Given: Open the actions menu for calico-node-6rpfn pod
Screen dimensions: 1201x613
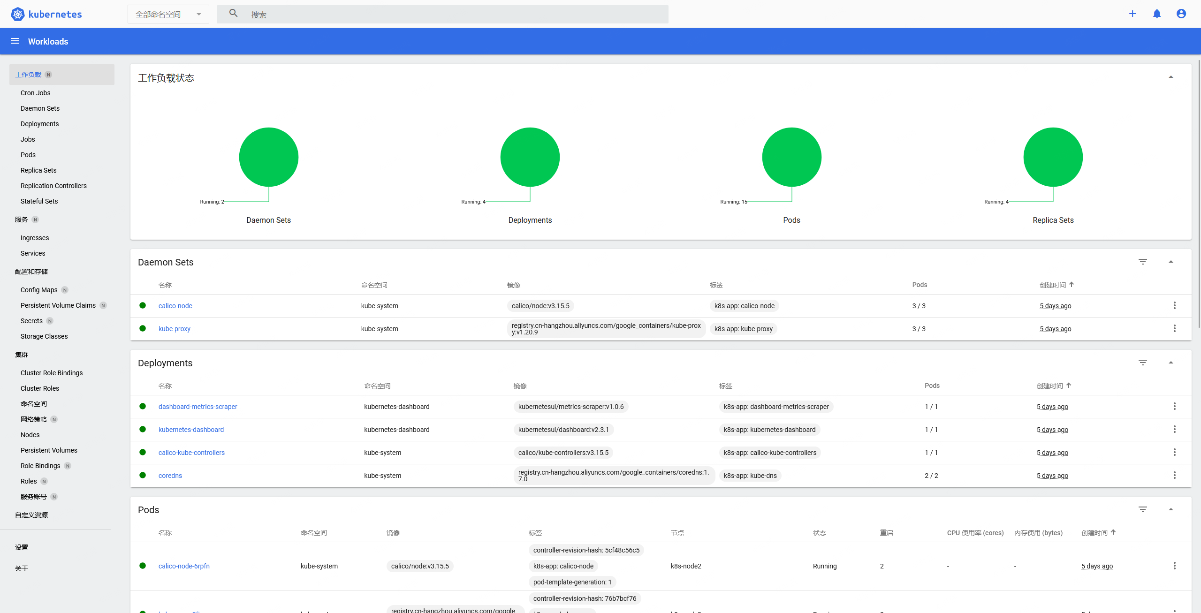Looking at the screenshot, I should point(1175,566).
